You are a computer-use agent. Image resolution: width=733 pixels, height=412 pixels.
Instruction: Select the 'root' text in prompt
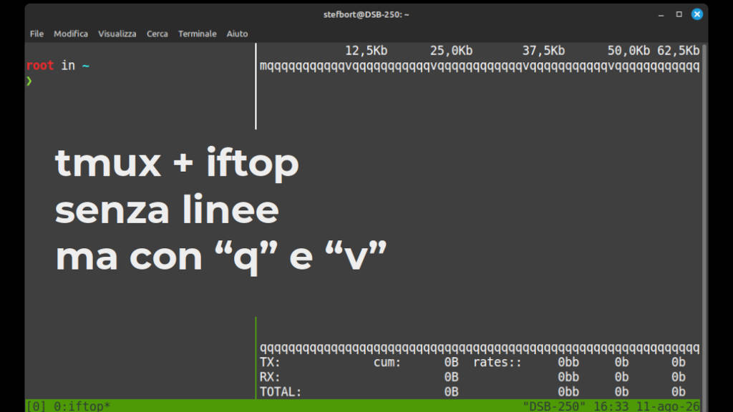(x=40, y=65)
